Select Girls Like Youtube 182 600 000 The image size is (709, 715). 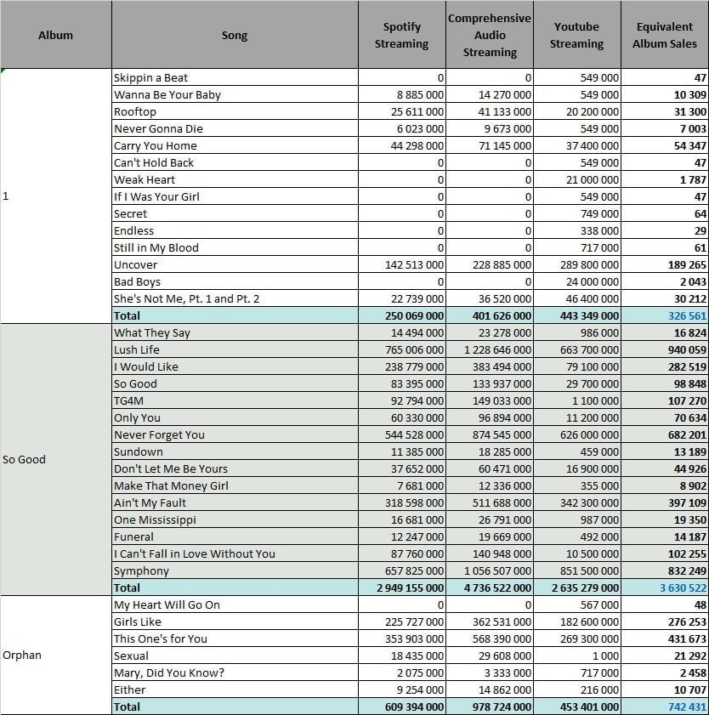tap(576, 621)
